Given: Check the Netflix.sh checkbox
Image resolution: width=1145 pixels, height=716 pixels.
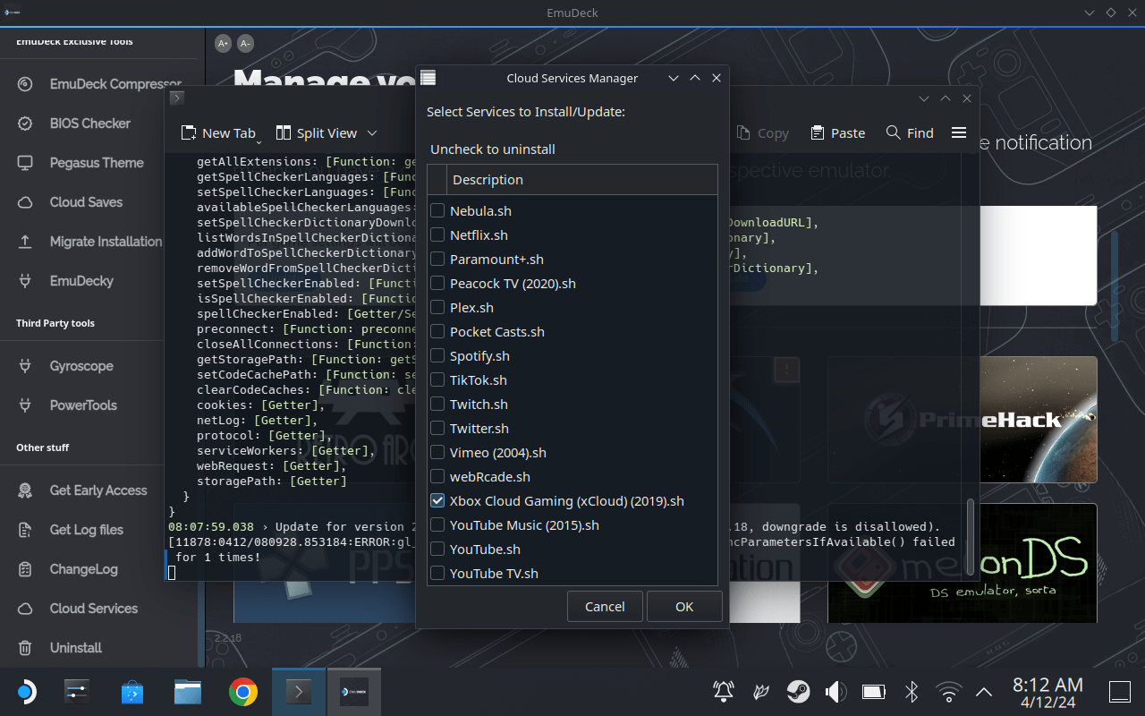Looking at the screenshot, I should 437,234.
